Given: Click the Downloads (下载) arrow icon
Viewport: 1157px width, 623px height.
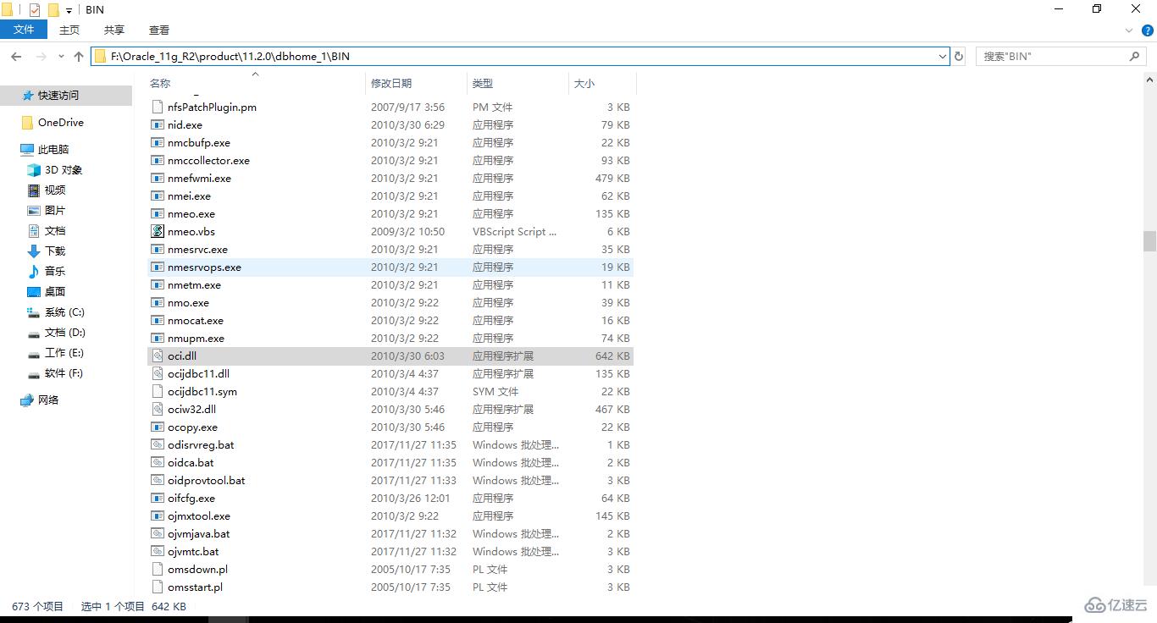Looking at the screenshot, I should pos(34,251).
